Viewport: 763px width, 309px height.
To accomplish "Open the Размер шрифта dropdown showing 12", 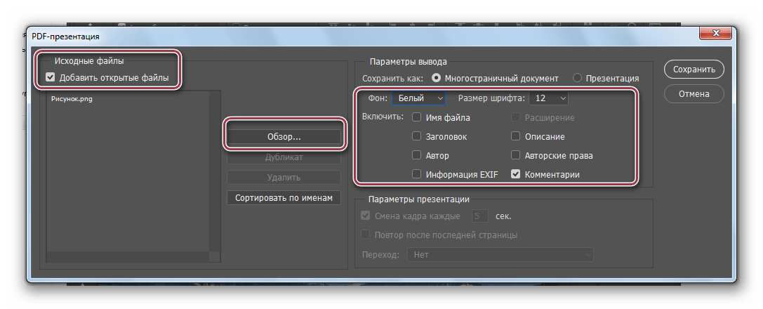I will pos(548,98).
